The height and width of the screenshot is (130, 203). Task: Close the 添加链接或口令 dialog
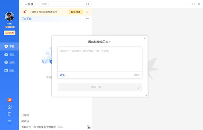(145, 38)
